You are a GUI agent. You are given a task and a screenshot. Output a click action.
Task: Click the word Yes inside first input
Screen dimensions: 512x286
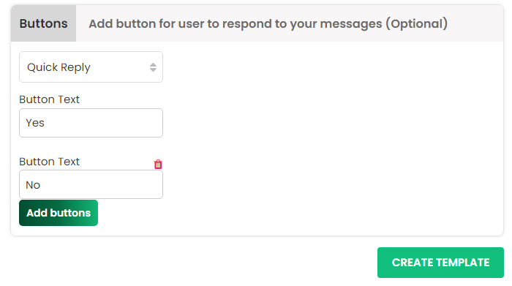[35, 123]
